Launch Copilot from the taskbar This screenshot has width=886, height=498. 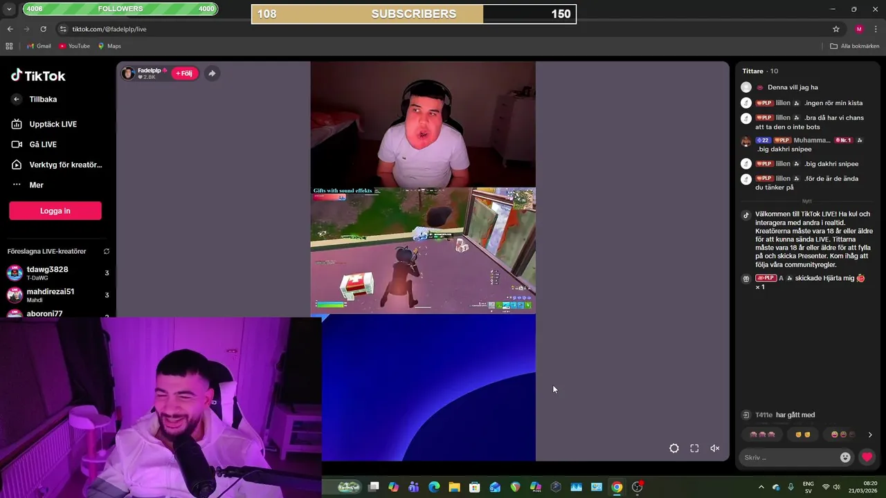[x=393, y=487]
